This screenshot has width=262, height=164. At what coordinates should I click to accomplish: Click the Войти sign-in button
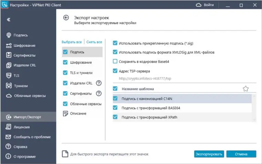point(205,5)
